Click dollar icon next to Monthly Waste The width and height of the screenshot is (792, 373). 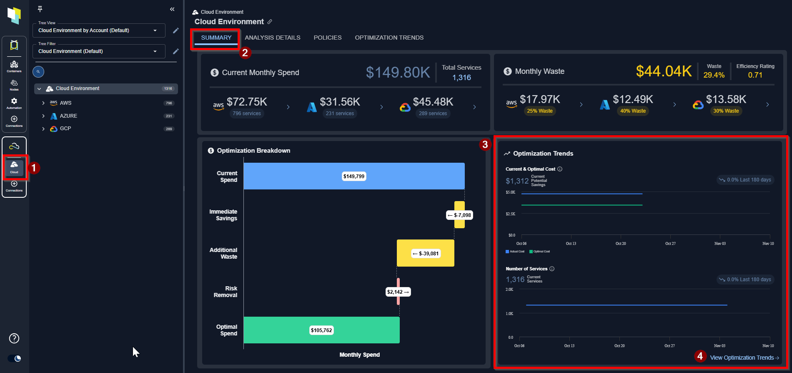508,71
